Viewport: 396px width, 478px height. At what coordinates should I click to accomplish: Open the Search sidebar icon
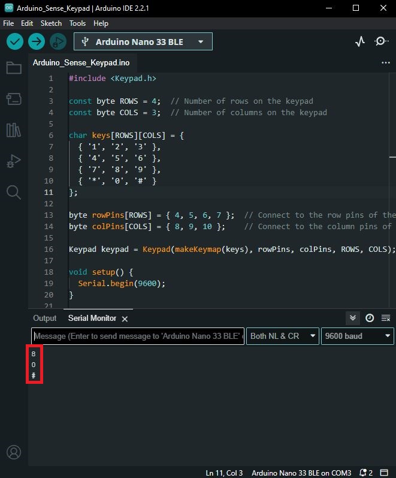pos(14,193)
